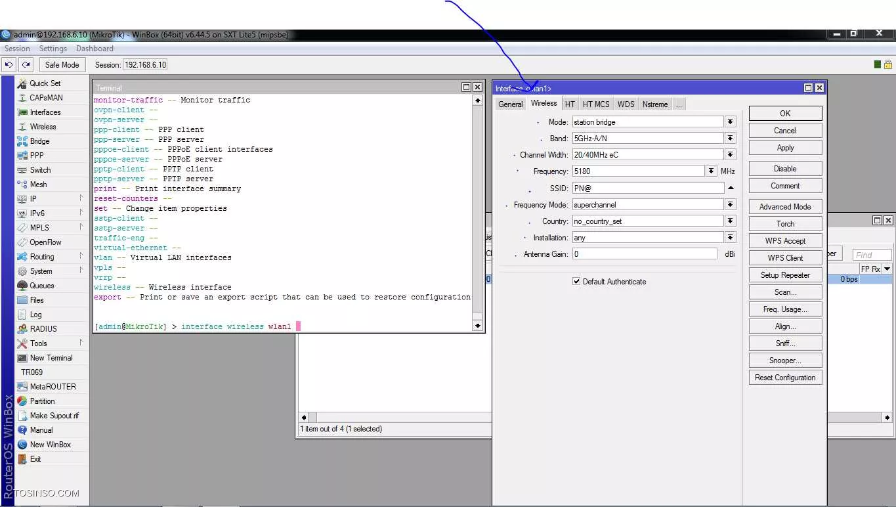This screenshot has height=507, width=896.
Task: Toggle Safe Mode button
Action: click(x=62, y=64)
